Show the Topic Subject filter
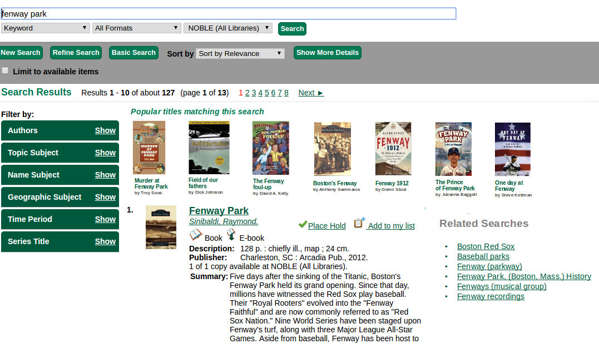 tap(105, 153)
